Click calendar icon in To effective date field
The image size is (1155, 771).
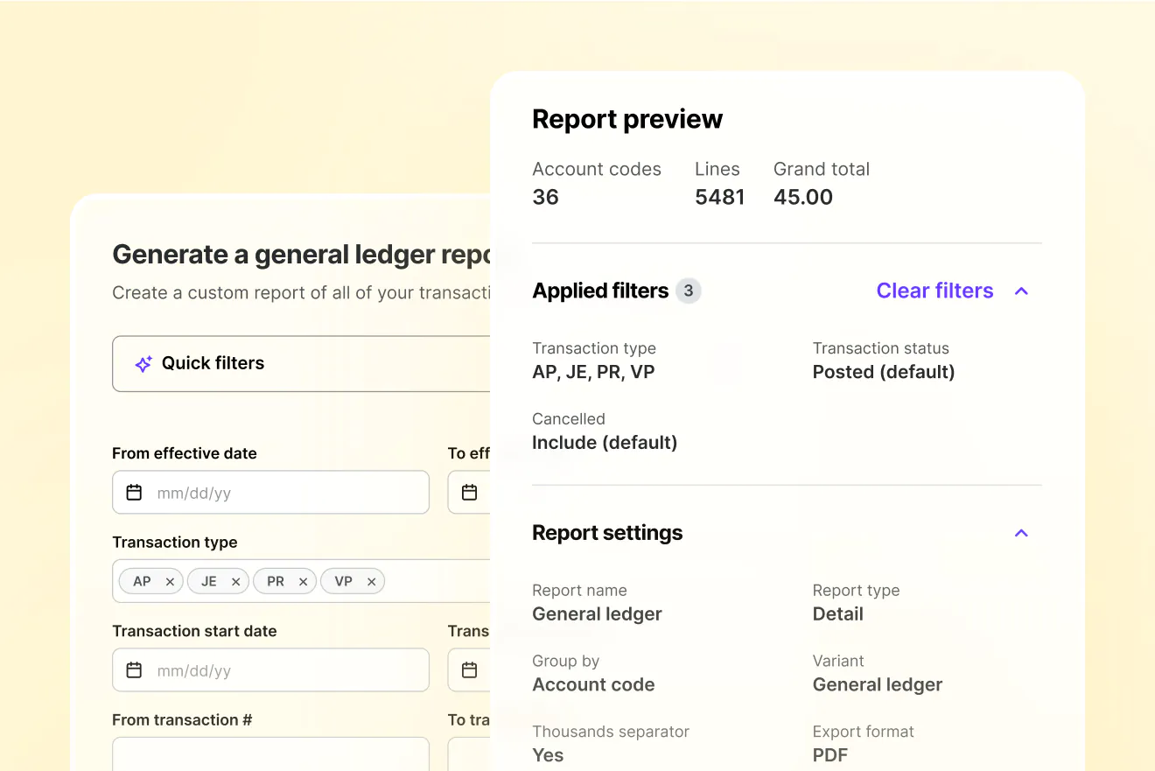click(470, 493)
